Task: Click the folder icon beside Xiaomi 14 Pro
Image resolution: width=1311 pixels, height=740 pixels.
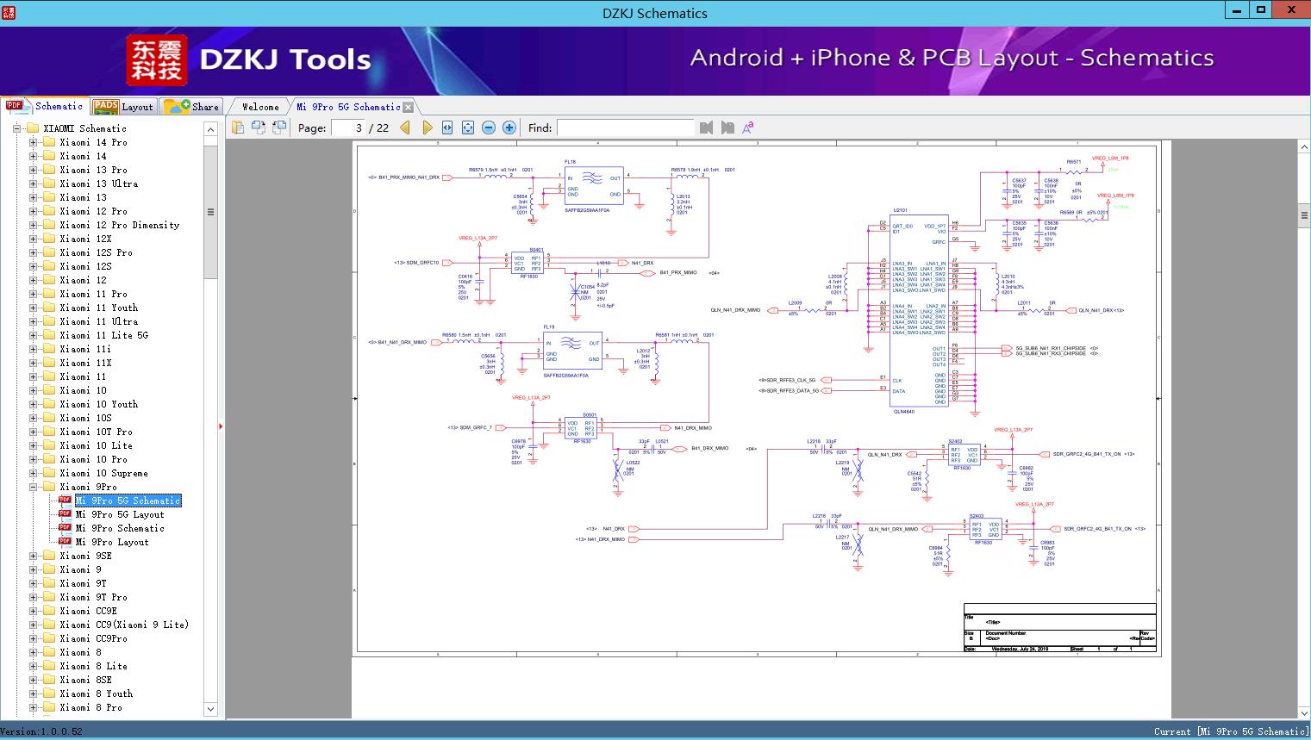Action: coord(49,142)
